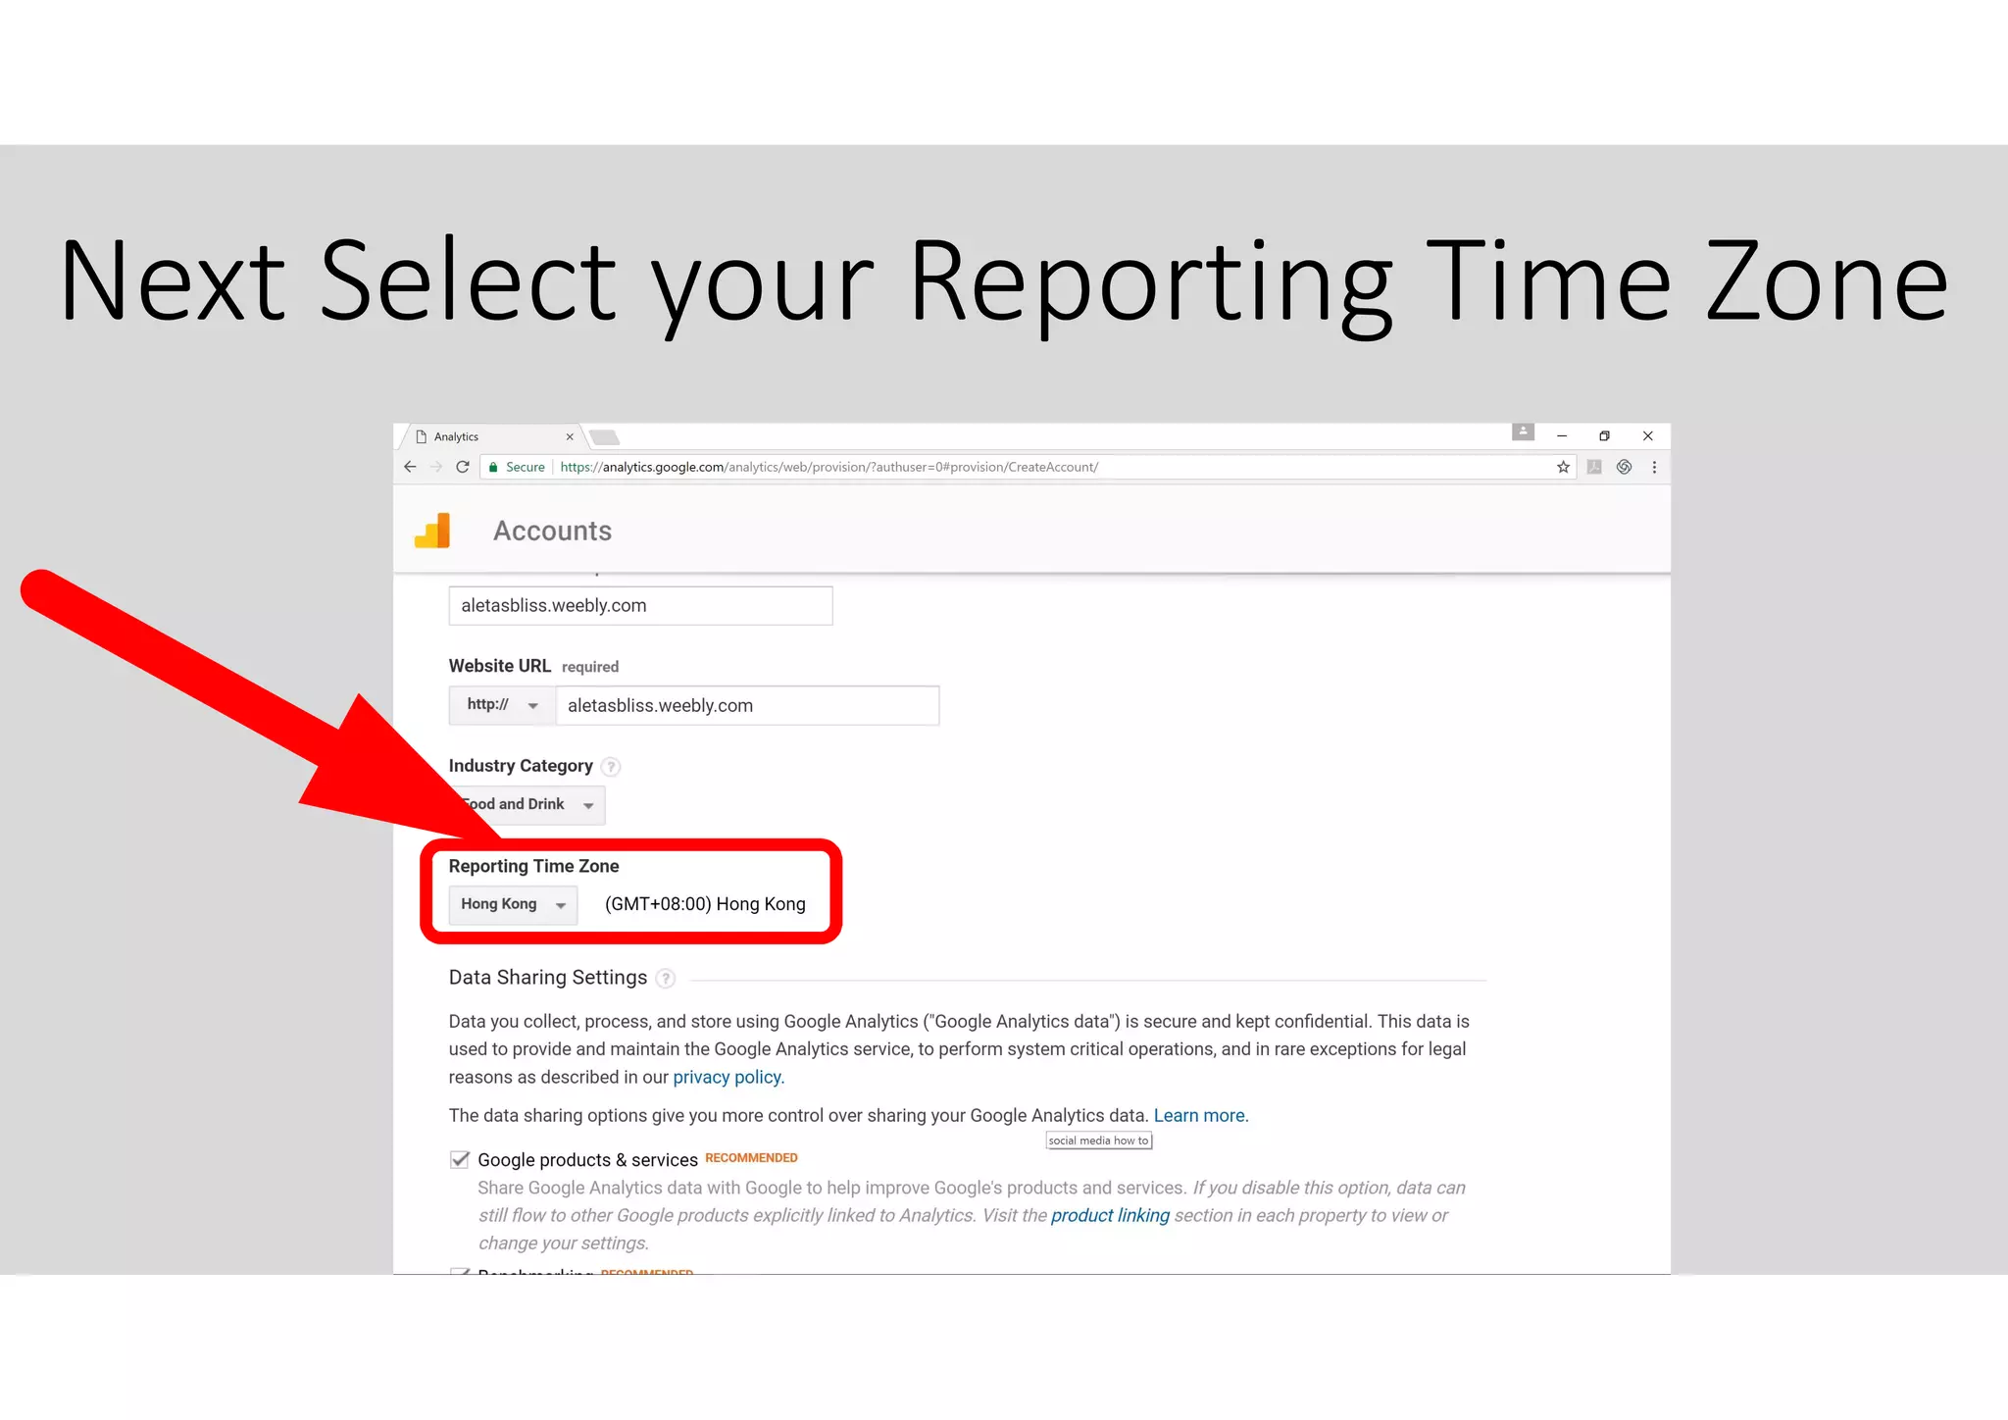Reload the Analytics page
Screen dimensions: 2008x1420
(463, 467)
